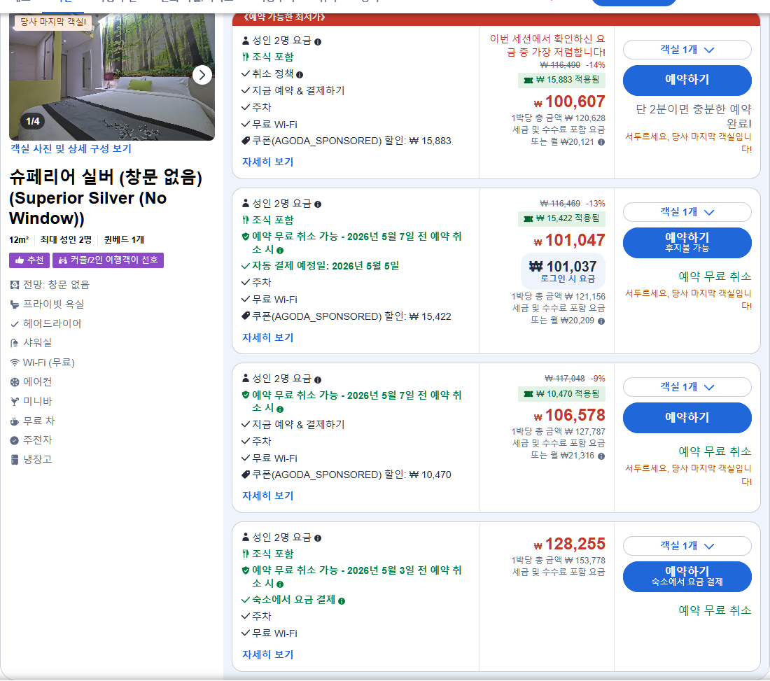
Task: Click info icon beside fourth rate's 성인 2명 요금
Action: pyautogui.click(x=318, y=538)
